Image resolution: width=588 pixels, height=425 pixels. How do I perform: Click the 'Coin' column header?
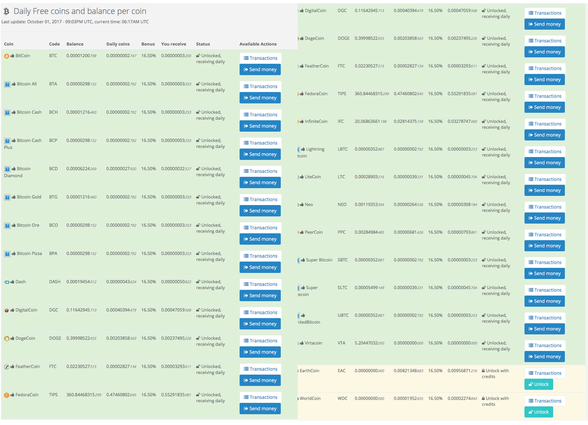[9, 44]
